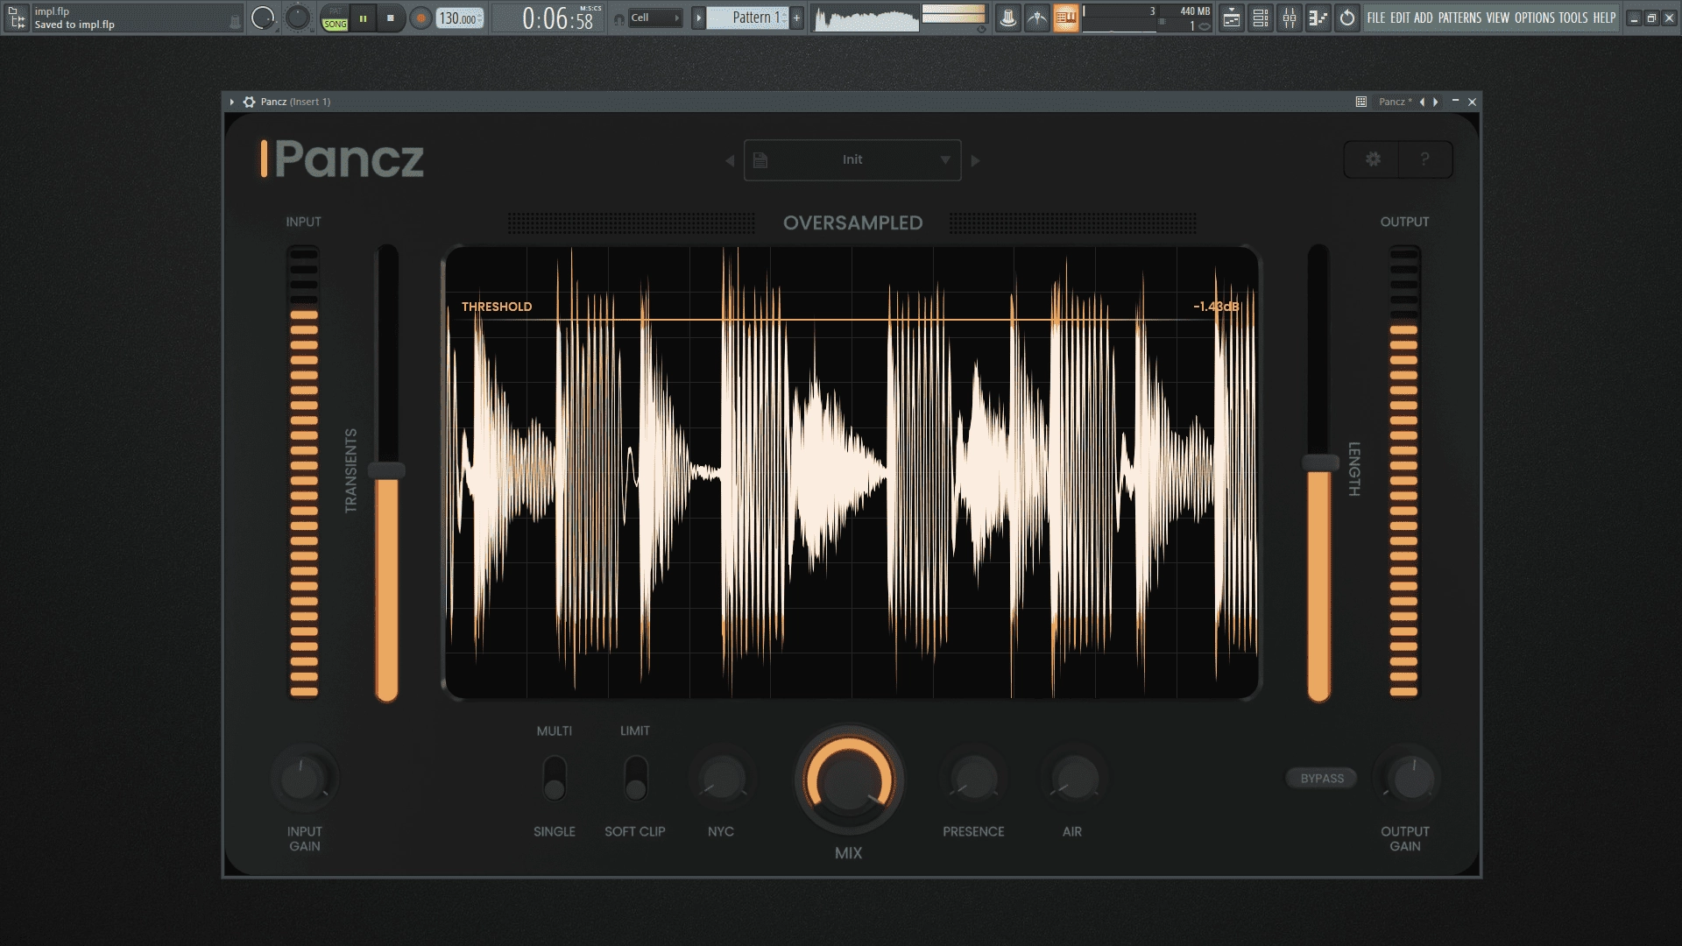
Task: Click the undo history circular arrow icon
Action: coord(1346,18)
